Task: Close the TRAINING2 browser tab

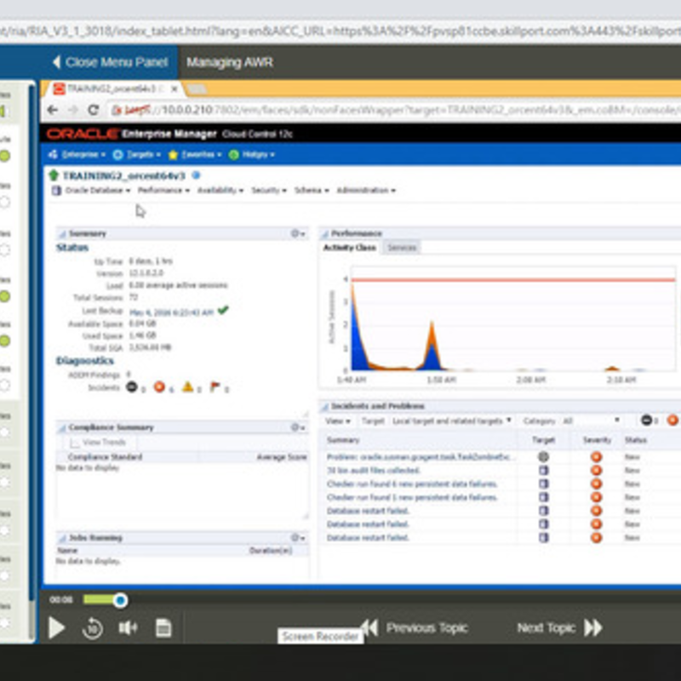Action: coord(175,89)
